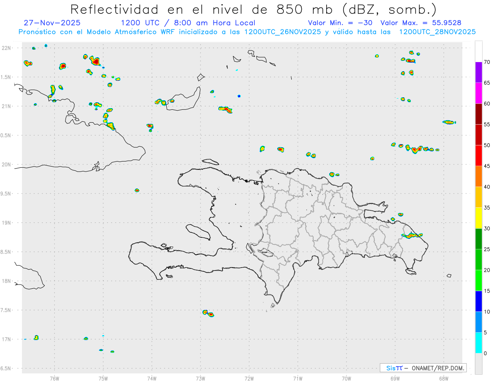The width and height of the screenshot is (498, 384).
Task: Click the "35" value on the colorbar scale
Action: coord(487,208)
